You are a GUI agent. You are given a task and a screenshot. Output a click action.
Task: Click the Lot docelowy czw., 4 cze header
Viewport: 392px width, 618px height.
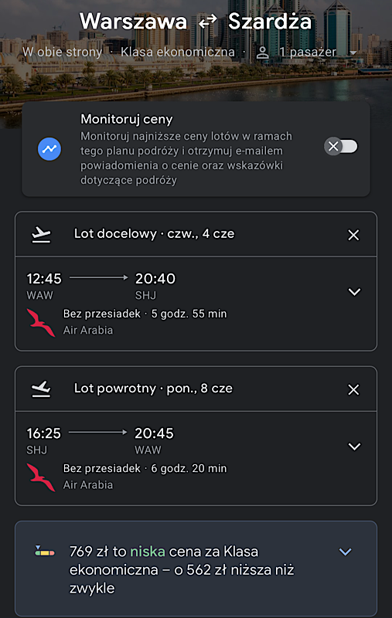[154, 234]
